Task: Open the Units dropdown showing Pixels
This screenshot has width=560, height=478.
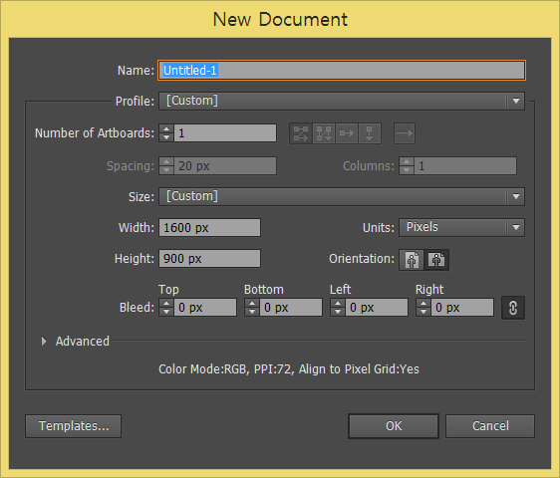Action: pyautogui.click(x=461, y=227)
